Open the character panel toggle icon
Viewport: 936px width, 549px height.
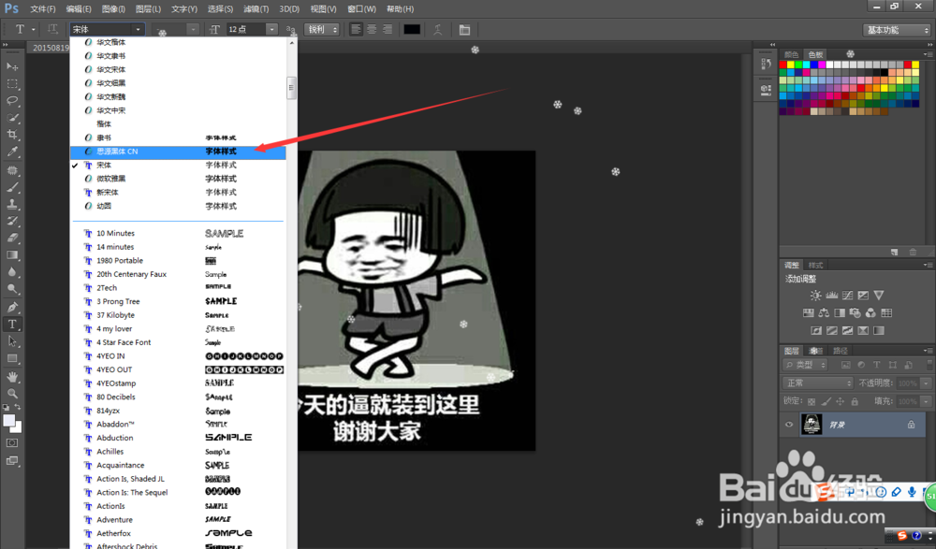click(464, 30)
